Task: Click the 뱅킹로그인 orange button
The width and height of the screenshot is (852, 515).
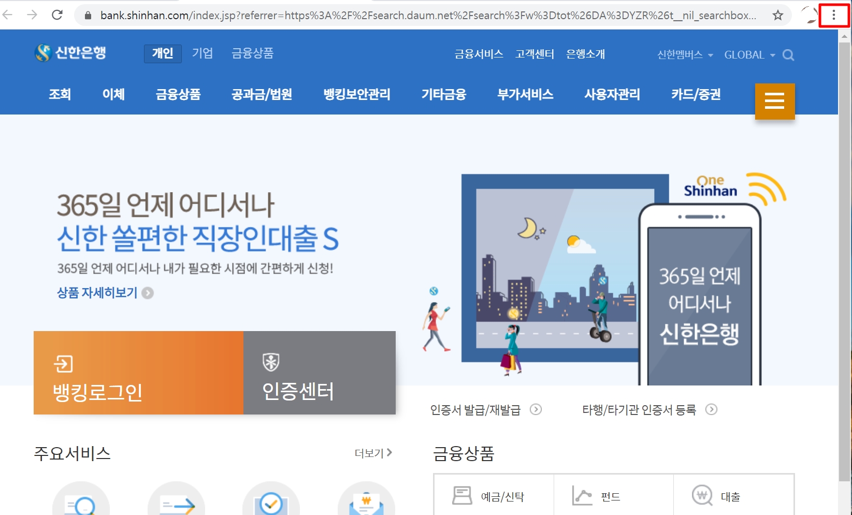Action: tap(138, 373)
